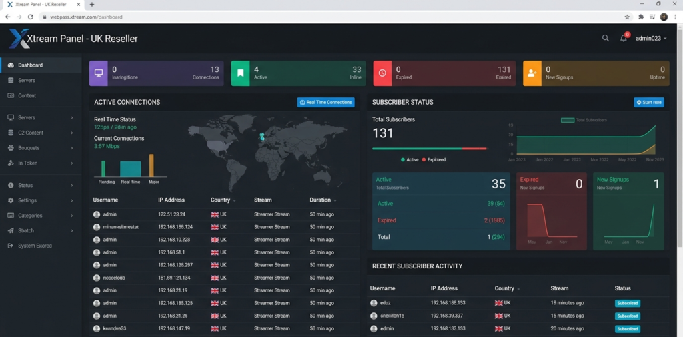Screen dimensions: 683x337
Task: Click the avatar icon for user kennde33
Action: [97, 328]
